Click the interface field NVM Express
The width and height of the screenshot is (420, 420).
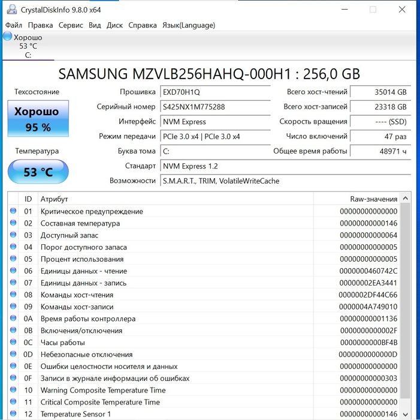(215, 122)
